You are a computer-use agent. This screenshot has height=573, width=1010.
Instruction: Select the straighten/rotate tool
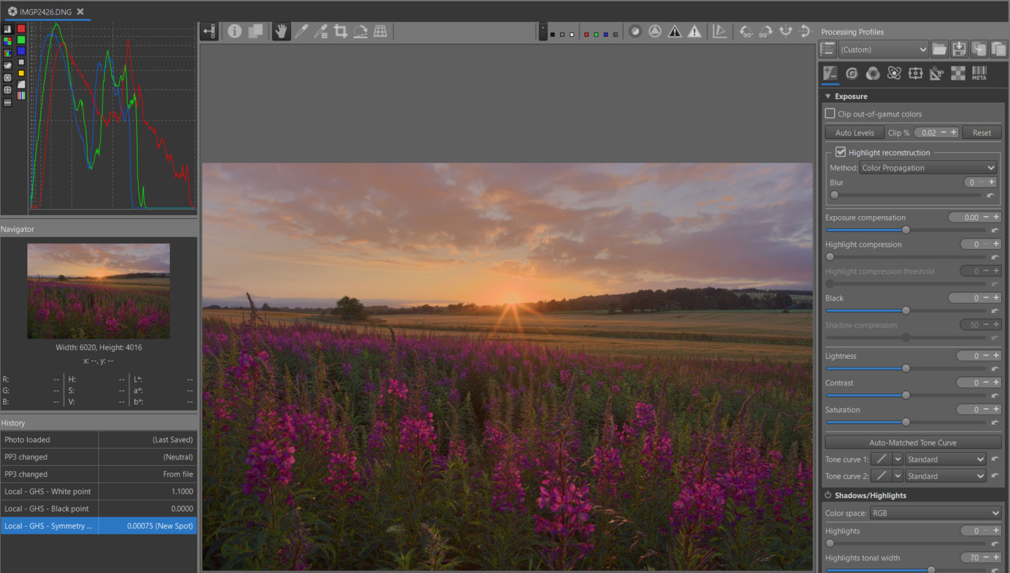click(360, 31)
